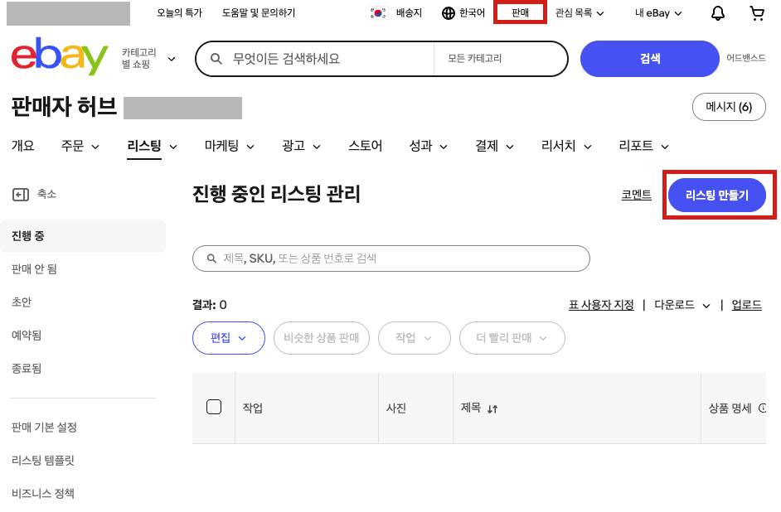Open the notifications bell icon
Screen dimensions: 781x512
[x=717, y=13]
